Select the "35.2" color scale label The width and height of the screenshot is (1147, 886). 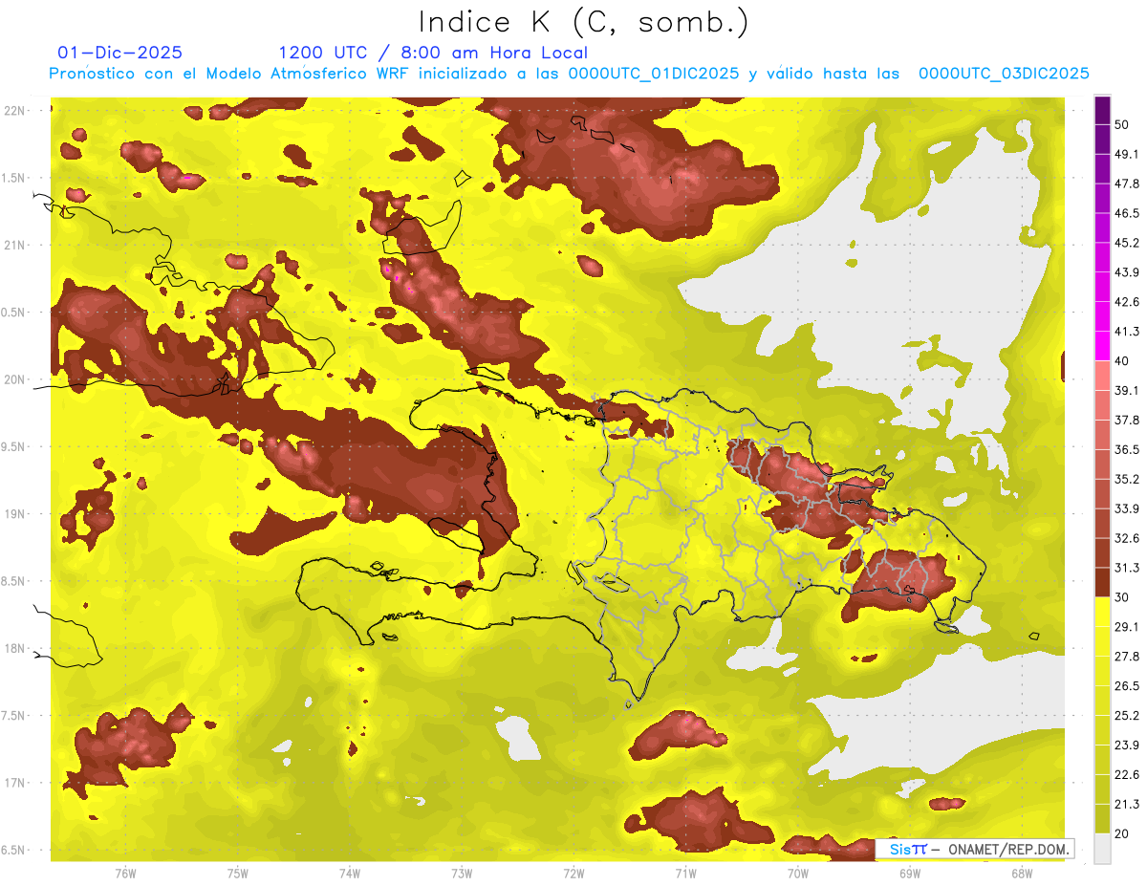[x=1126, y=479]
